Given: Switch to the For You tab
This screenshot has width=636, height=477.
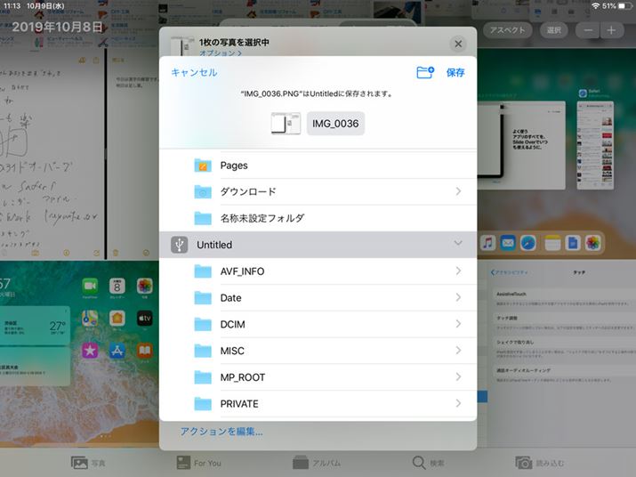Looking at the screenshot, I should [197, 463].
